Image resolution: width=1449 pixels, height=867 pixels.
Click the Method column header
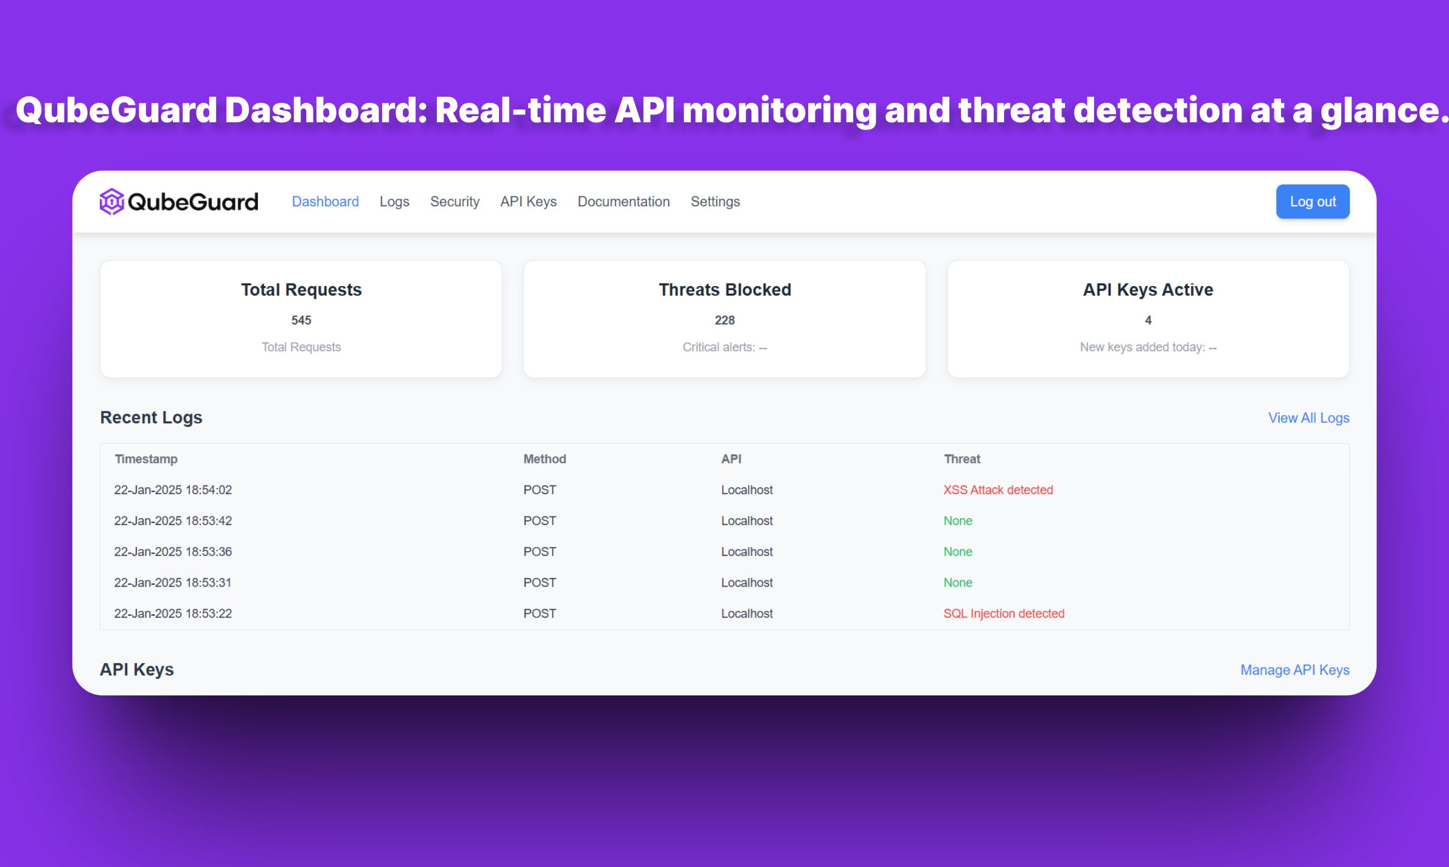point(545,459)
